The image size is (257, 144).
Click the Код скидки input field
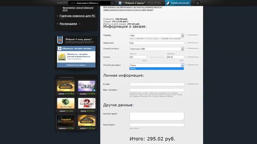tap(157, 125)
